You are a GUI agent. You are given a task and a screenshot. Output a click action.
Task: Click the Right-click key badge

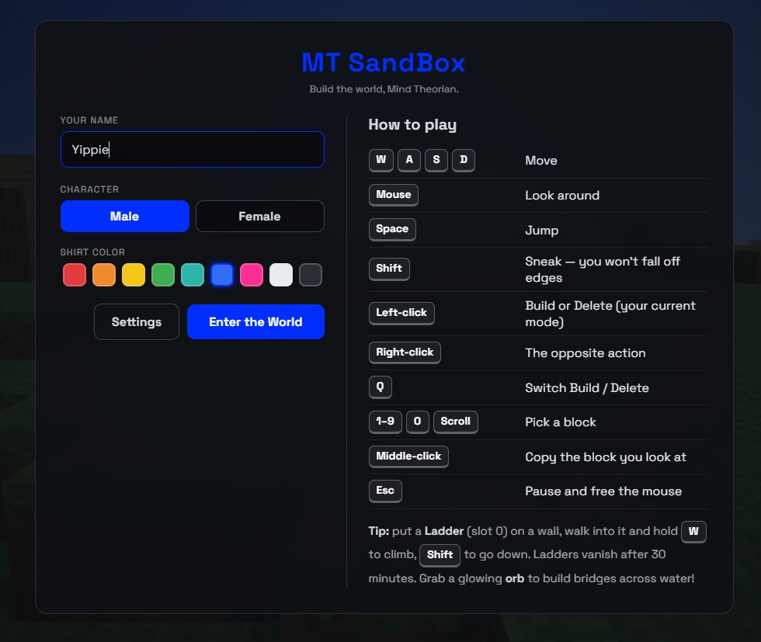[x=405, y=352]
